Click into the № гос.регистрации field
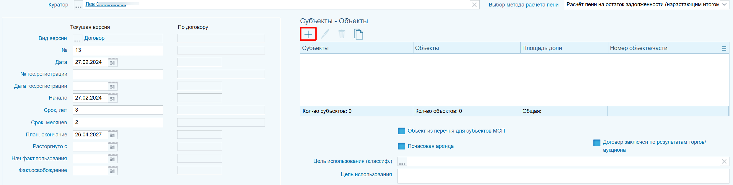The width and height of the screenshot is (733, 185). 118,74
